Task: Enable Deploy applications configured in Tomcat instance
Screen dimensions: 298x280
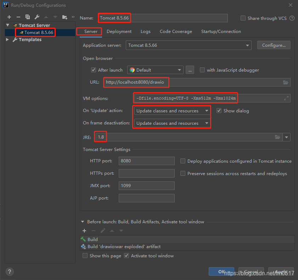Action: coord(183,161)
